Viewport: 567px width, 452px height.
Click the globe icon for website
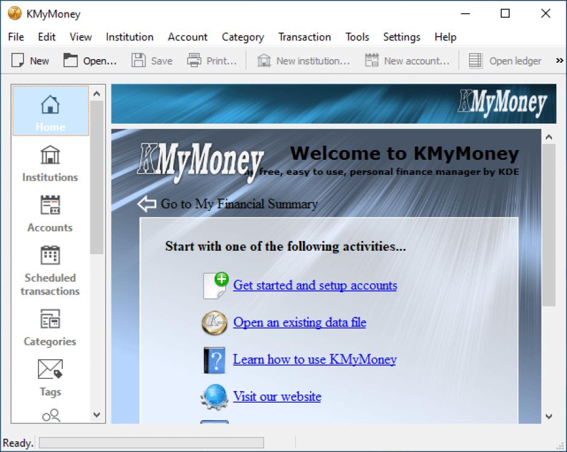click(x=214, y=397)
